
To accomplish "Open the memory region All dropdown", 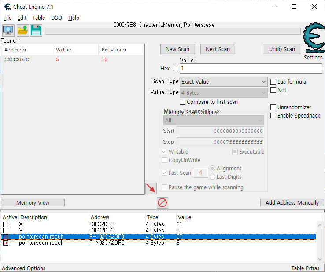I will 214,120.
